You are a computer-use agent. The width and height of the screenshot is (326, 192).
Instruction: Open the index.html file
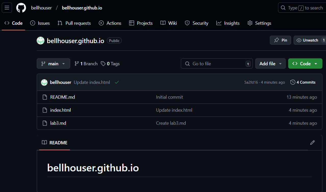click(60, 110)
